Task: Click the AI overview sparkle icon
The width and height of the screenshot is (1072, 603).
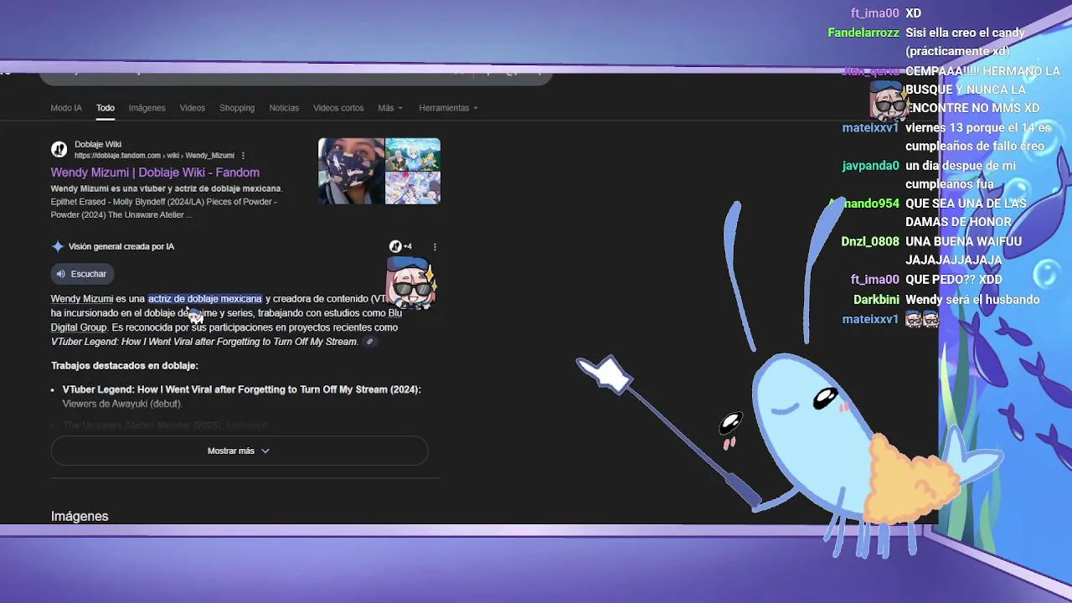Action: click(x=58, y=246)
